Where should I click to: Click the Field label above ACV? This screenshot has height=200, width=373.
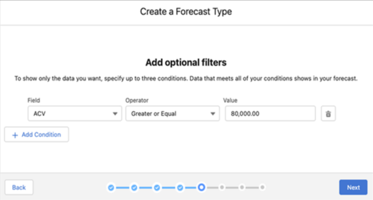34,100
